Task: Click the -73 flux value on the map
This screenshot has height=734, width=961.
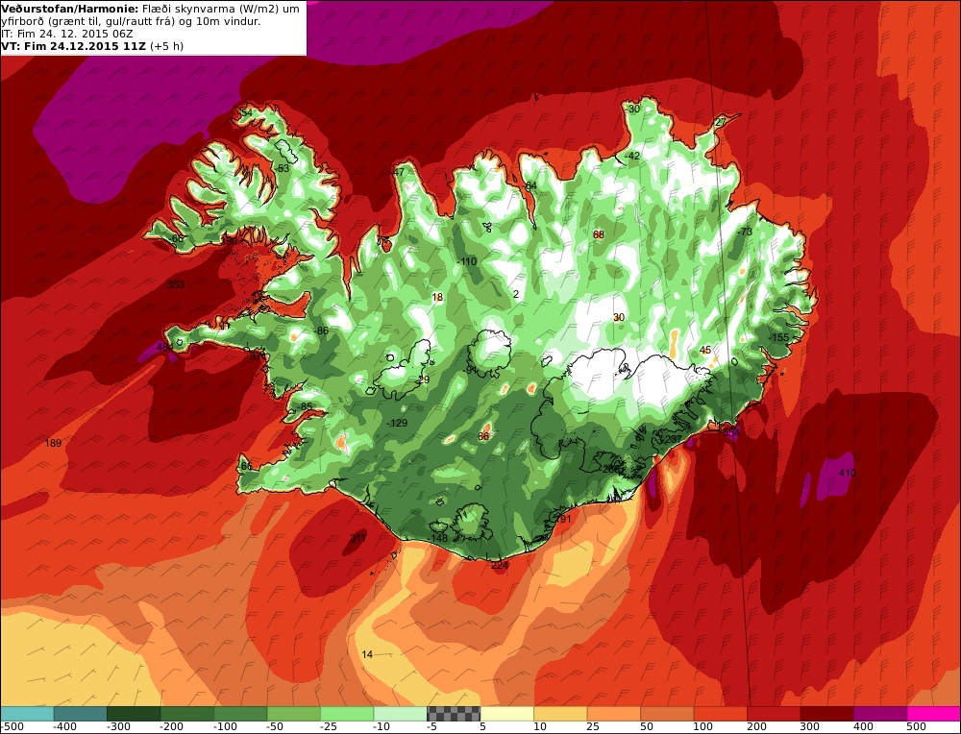Action: pos(745,232)
